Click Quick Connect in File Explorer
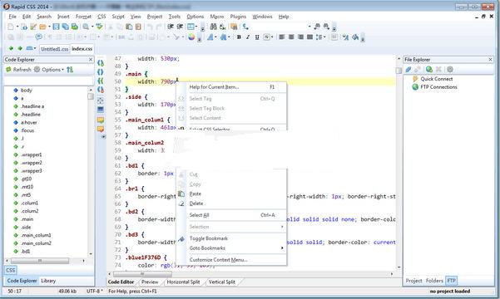 [436, 79]
